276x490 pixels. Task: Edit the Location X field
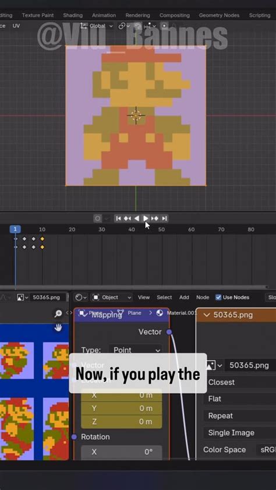[x=122, y=395]
